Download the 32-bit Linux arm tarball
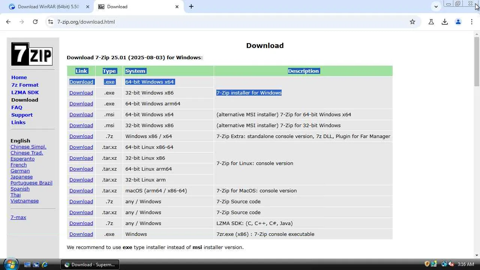480x270 pixels. [x=81, y=180]
